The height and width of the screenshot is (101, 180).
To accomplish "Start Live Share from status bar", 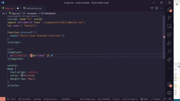I will (24, 99).
